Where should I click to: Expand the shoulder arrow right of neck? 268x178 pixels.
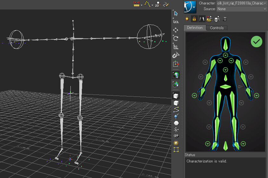point(231,61)
